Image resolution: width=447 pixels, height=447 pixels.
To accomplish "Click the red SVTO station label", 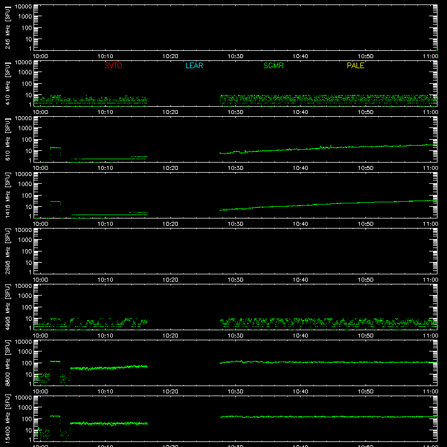I will 113,65.
